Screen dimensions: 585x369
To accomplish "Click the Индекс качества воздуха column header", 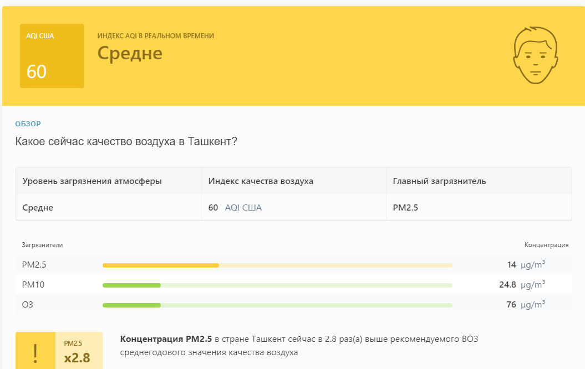I will pyautogui.click(x=261, y=181).
